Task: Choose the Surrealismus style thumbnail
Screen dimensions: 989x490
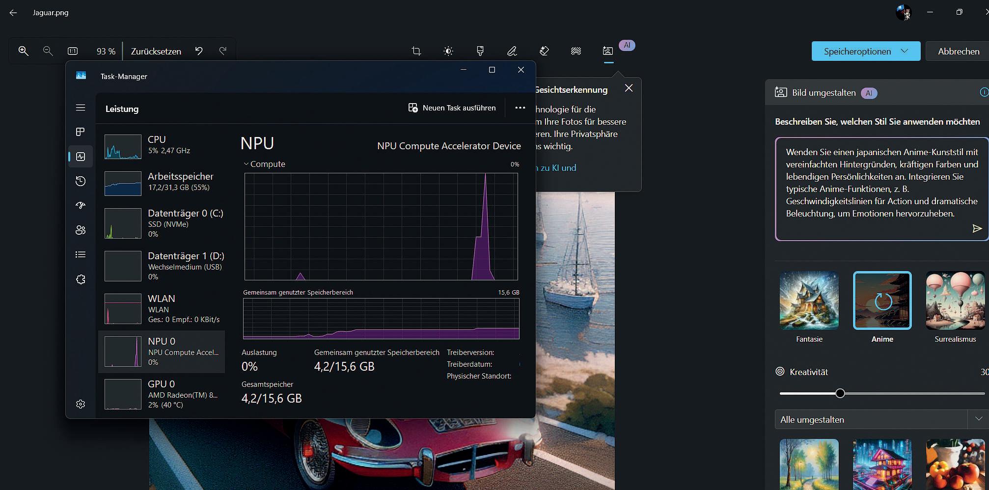Action: pyautogui.click(x=956, y=300)
